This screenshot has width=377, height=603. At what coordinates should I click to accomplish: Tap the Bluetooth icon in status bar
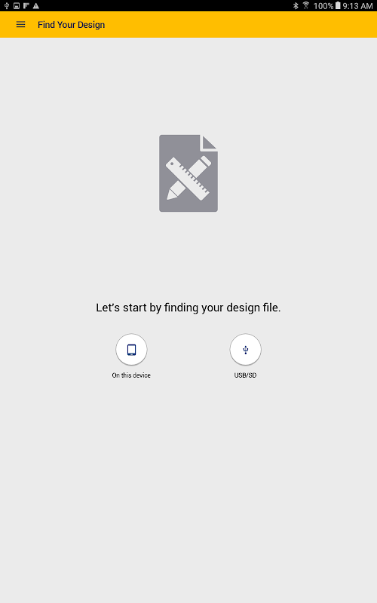296,6
